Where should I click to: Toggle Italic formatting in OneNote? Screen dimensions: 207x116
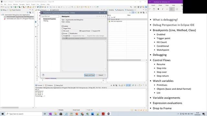click(163, 9)
